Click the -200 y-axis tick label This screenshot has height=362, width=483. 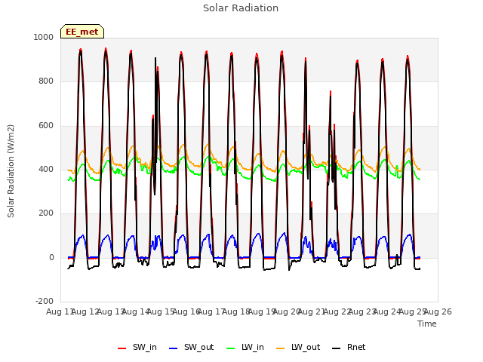[x=45, y=301]
